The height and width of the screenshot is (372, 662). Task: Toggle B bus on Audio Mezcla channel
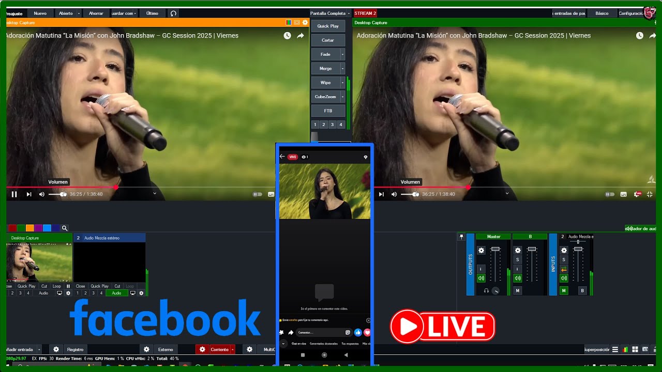[582, 290]
